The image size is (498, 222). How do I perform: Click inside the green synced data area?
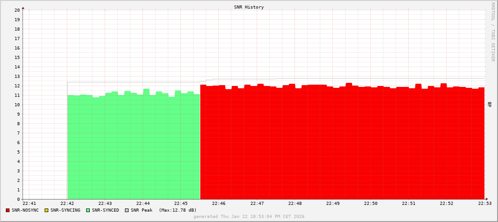tap(134, 149)
